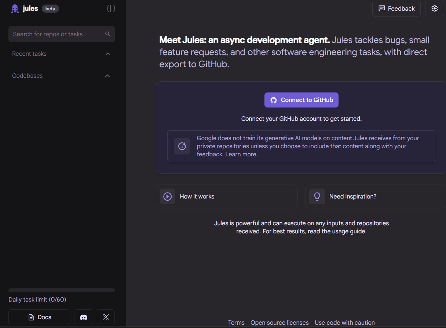Collapse the Codebases section chevron
Viewport: 446px width, 328px height.
click(107, 76)
